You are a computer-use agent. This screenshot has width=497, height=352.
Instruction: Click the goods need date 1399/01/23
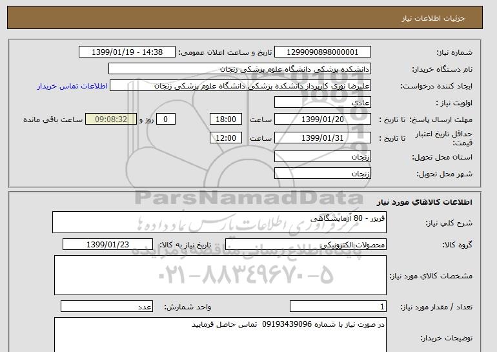click(x=107, y=245)
